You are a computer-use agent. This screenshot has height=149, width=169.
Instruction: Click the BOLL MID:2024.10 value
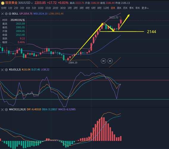point(40,14)
